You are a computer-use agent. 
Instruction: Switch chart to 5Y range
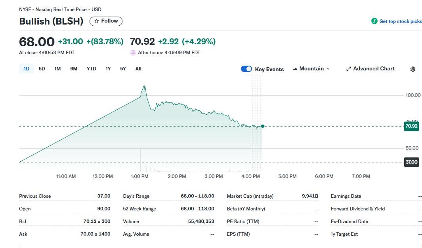click(x=123, y=69)
